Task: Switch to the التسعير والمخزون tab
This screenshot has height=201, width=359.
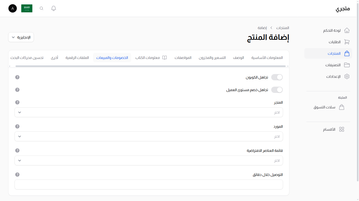Action: point(213,58)
